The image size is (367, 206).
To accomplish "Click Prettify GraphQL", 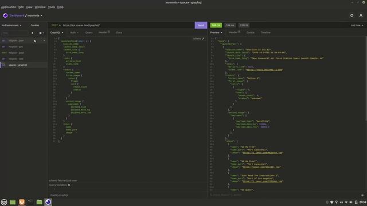I will point(59,195).
